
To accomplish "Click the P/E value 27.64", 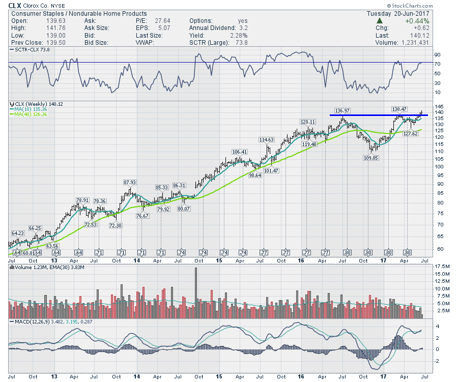I will 162,21.
